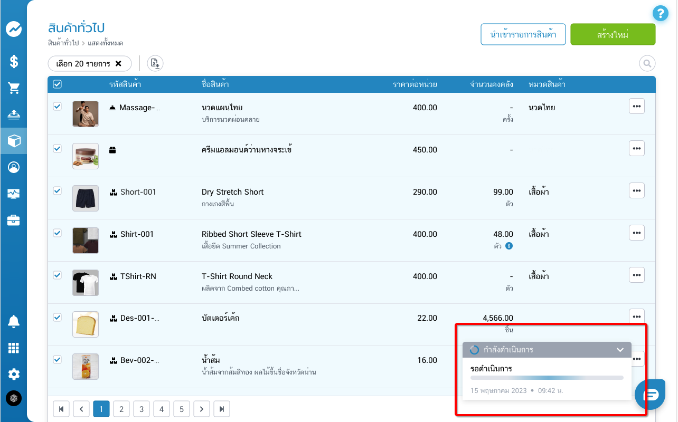Go to page 3 in pagination
Screen dimensions: 678x422
click(x=142, y=409)
